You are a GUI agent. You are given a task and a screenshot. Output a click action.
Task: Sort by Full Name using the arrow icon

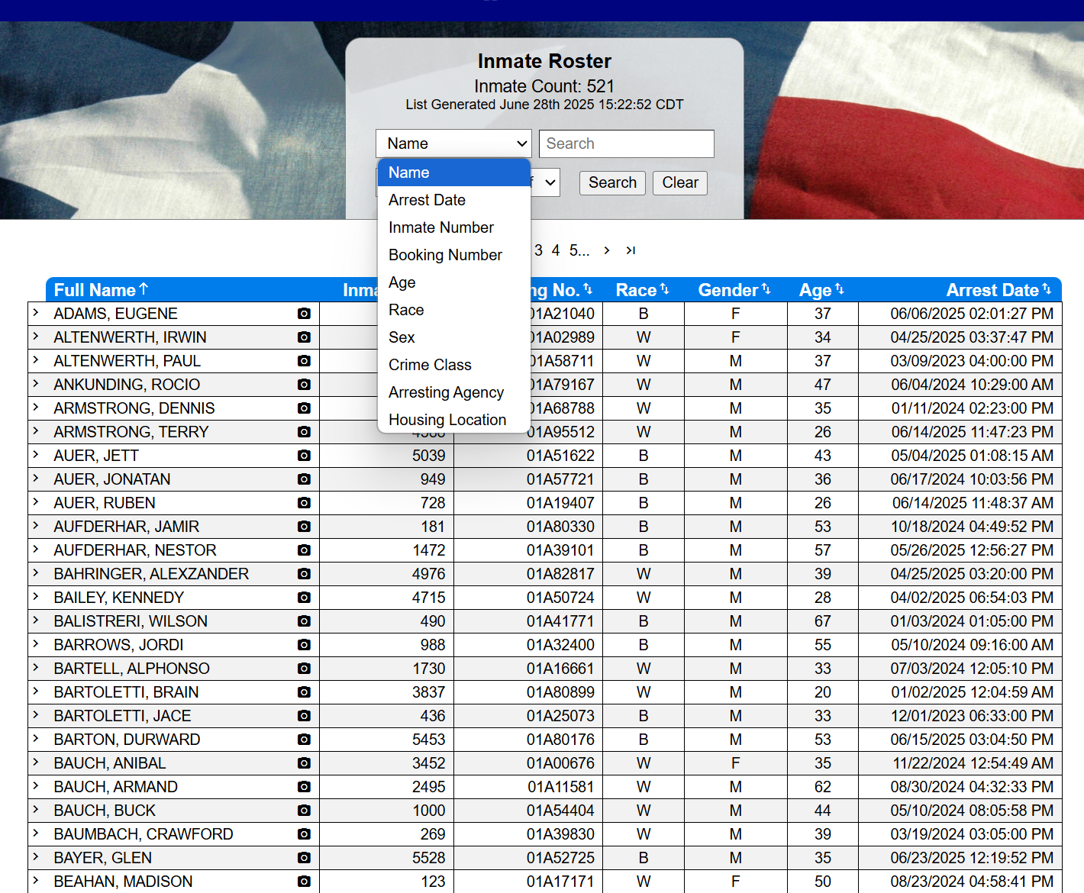click(144, 289)
